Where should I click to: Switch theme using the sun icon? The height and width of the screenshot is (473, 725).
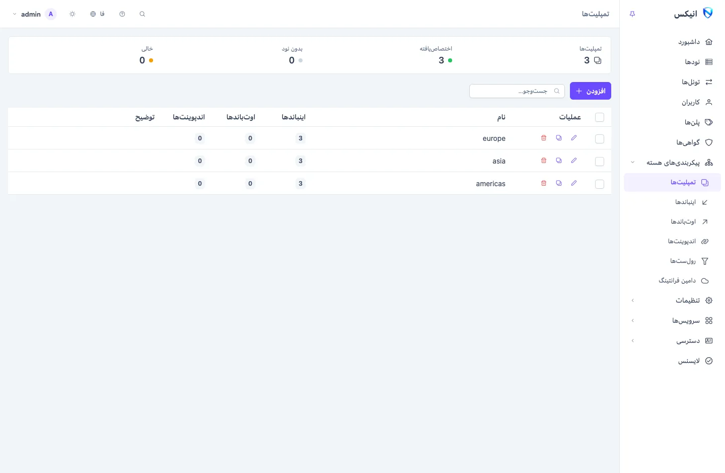(x=72, y=14)
